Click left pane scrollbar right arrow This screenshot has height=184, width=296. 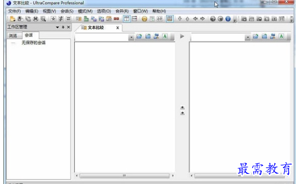pos(173,176)
